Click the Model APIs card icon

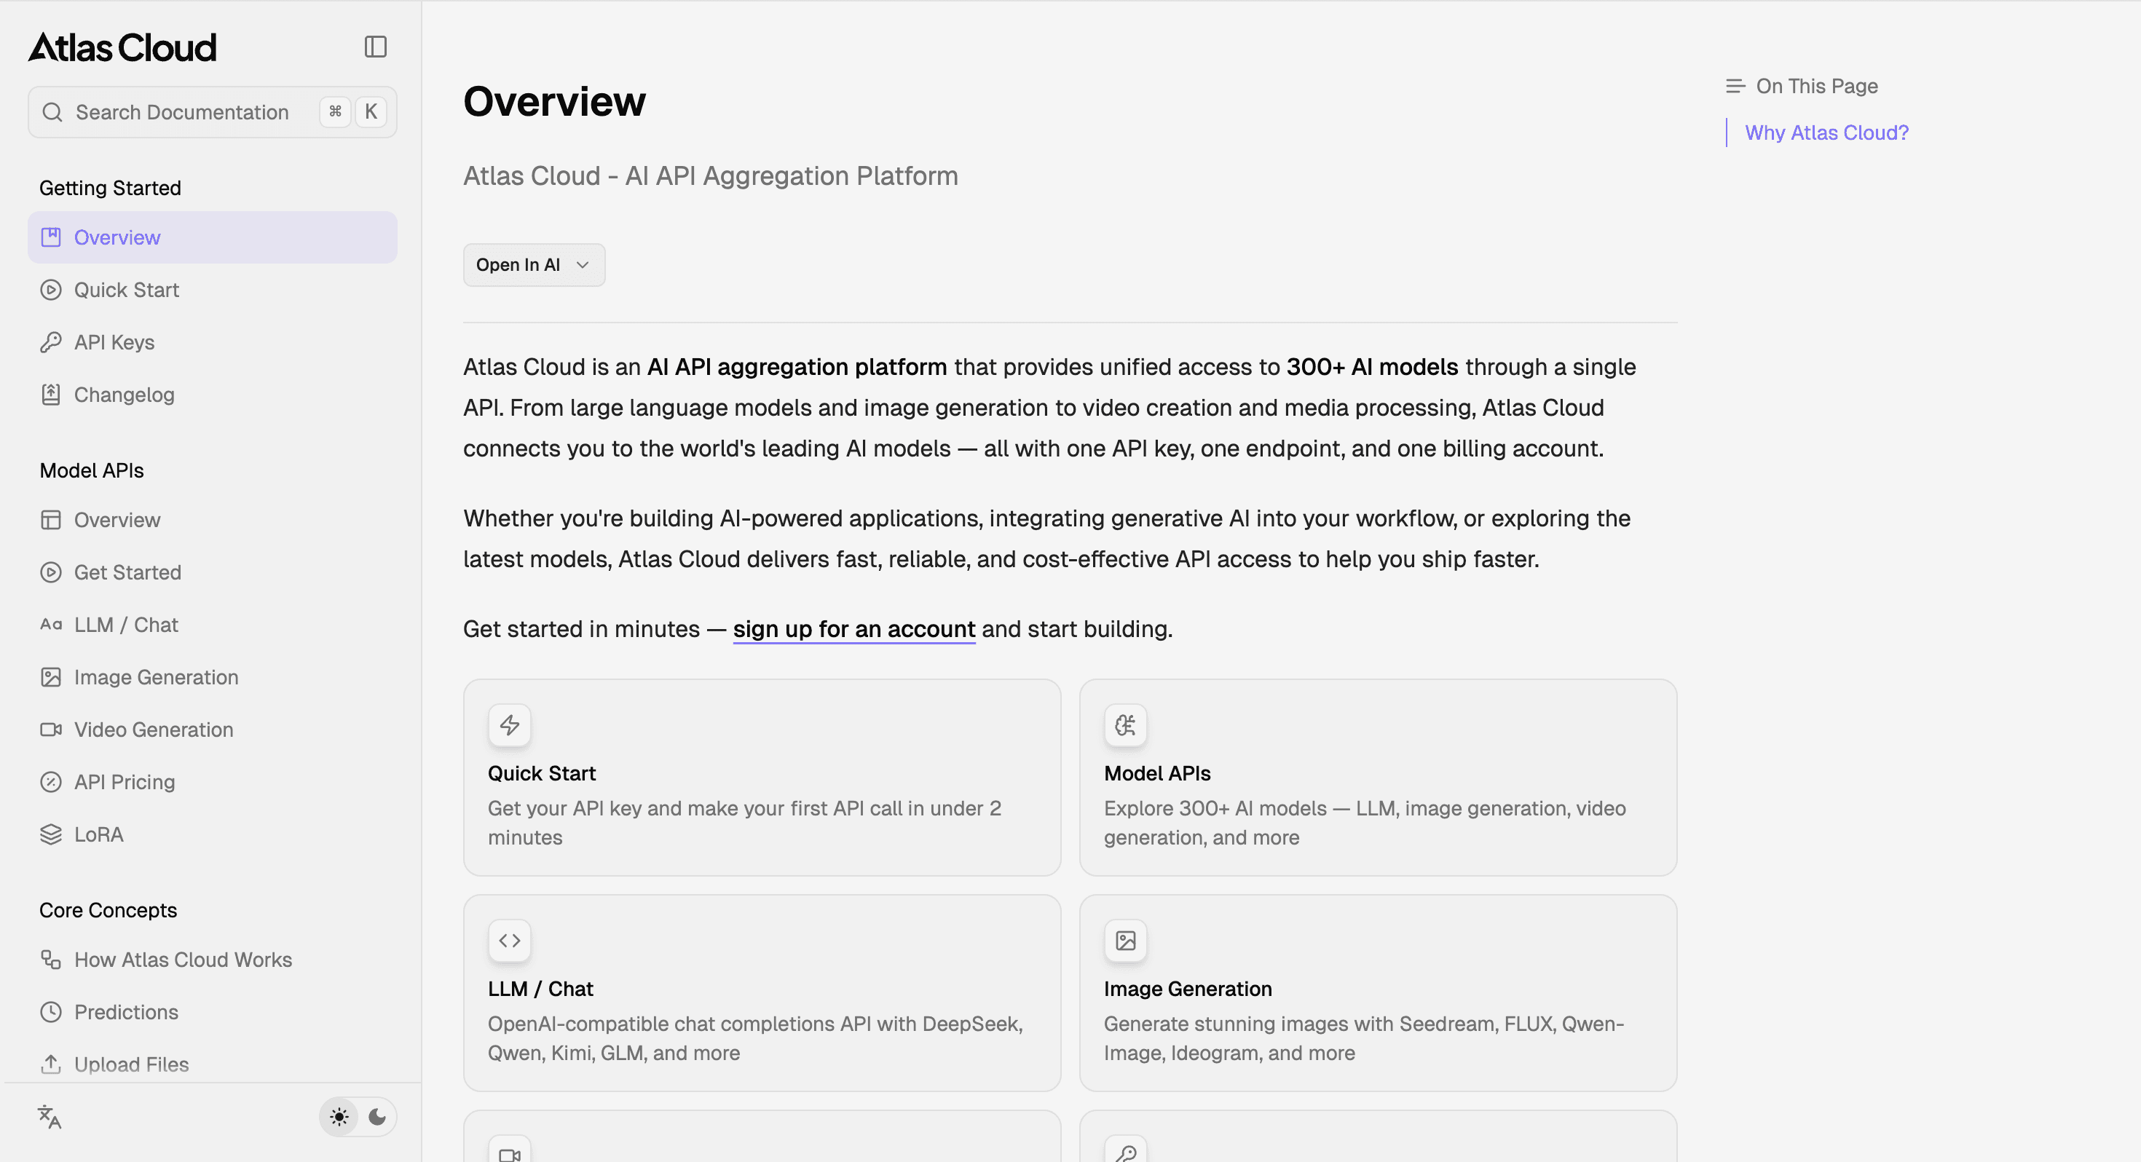click(1125, 725)
